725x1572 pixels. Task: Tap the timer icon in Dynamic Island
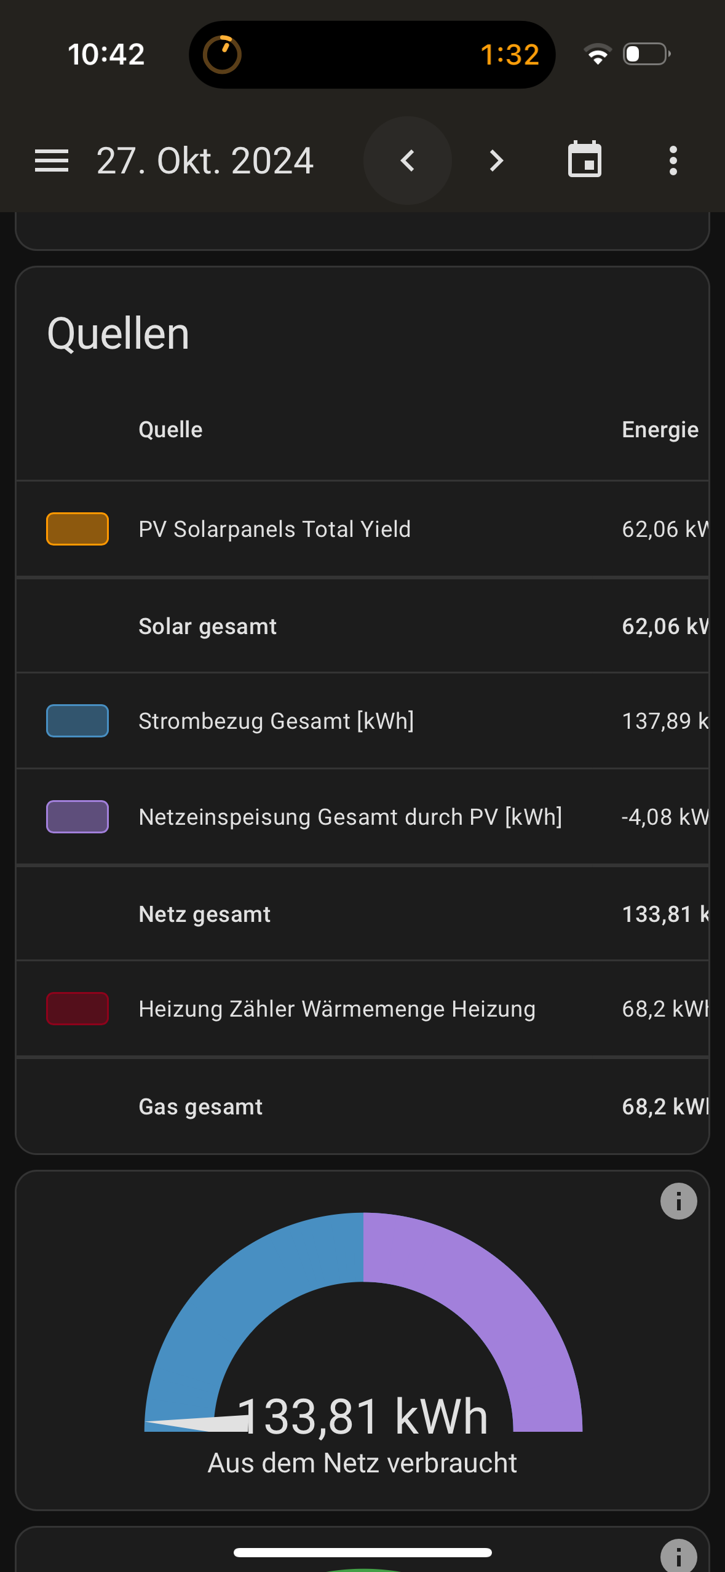[222, 55]
